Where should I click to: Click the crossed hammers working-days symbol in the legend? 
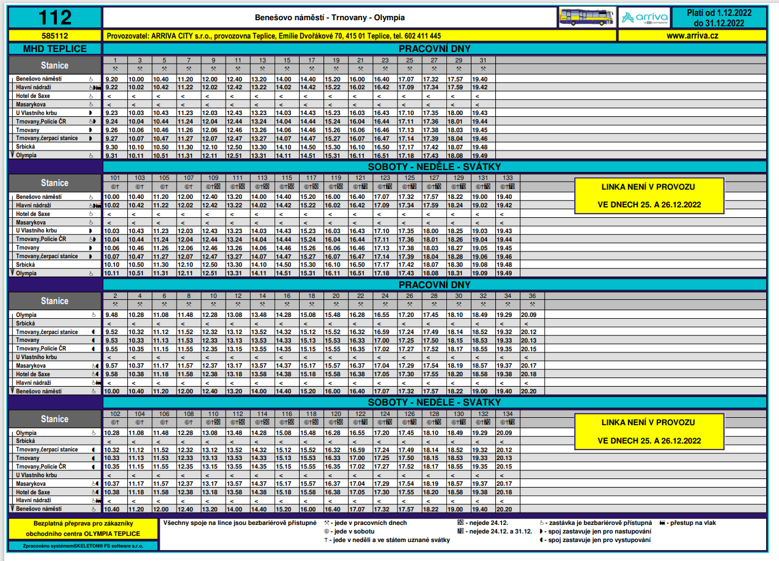tap(327, 523)
